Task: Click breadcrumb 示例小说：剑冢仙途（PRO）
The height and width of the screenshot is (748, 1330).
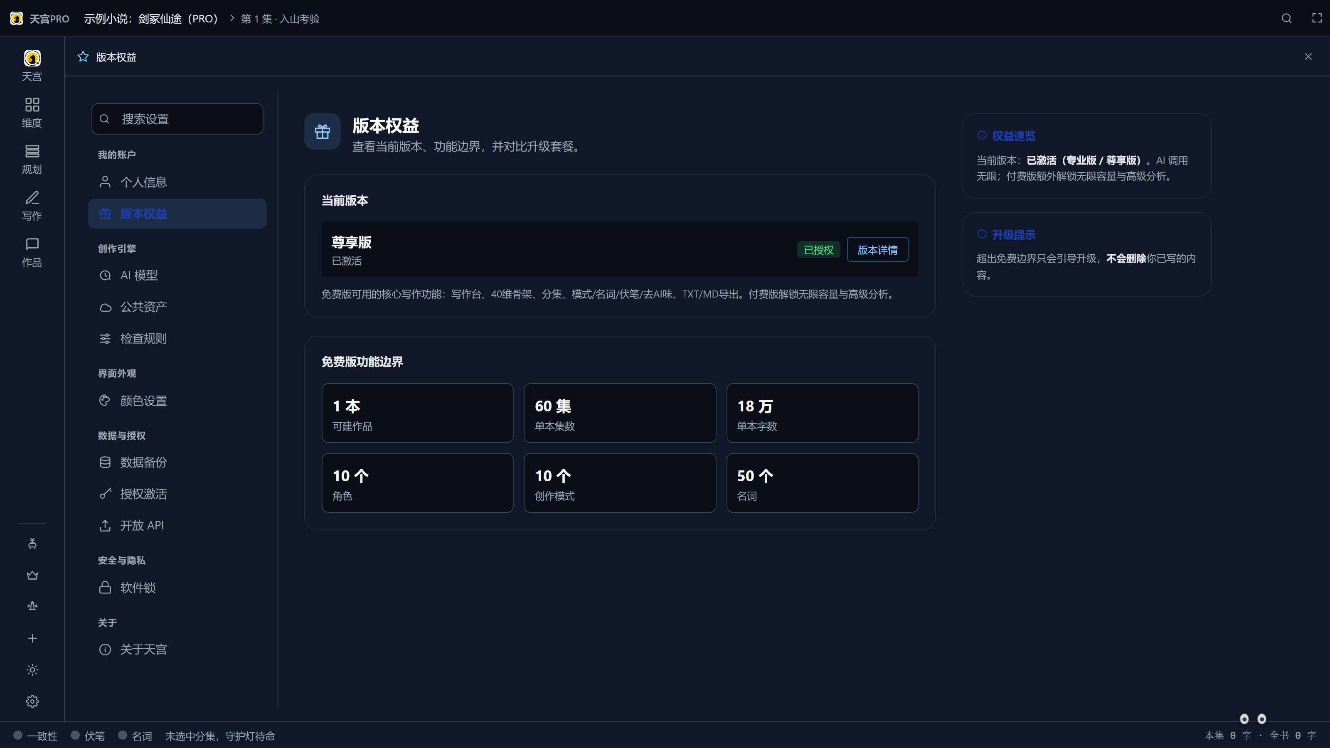Action: pyautogui.click(x=151, y=19)
